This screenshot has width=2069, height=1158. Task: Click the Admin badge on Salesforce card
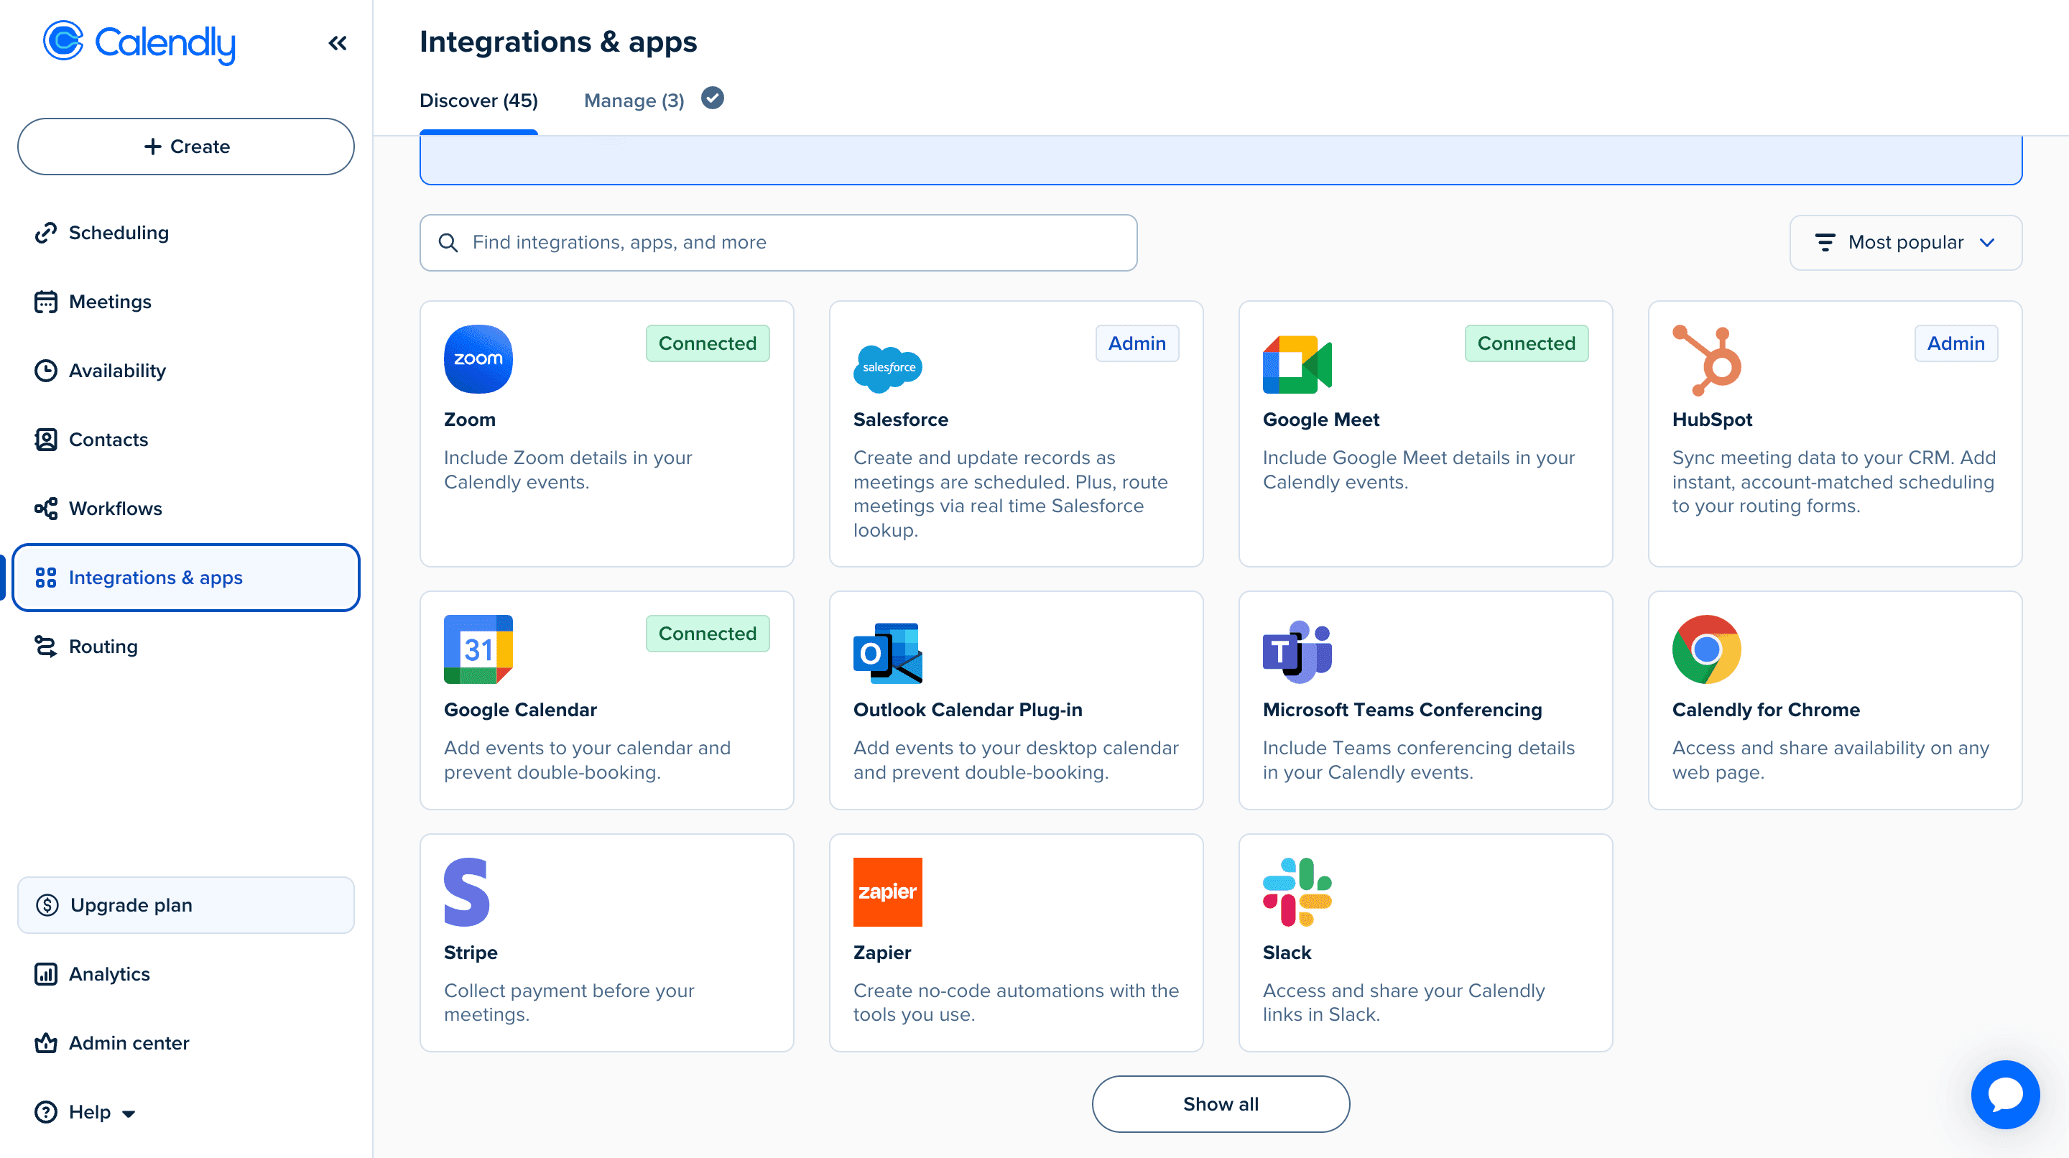(x=1137, y=343)
